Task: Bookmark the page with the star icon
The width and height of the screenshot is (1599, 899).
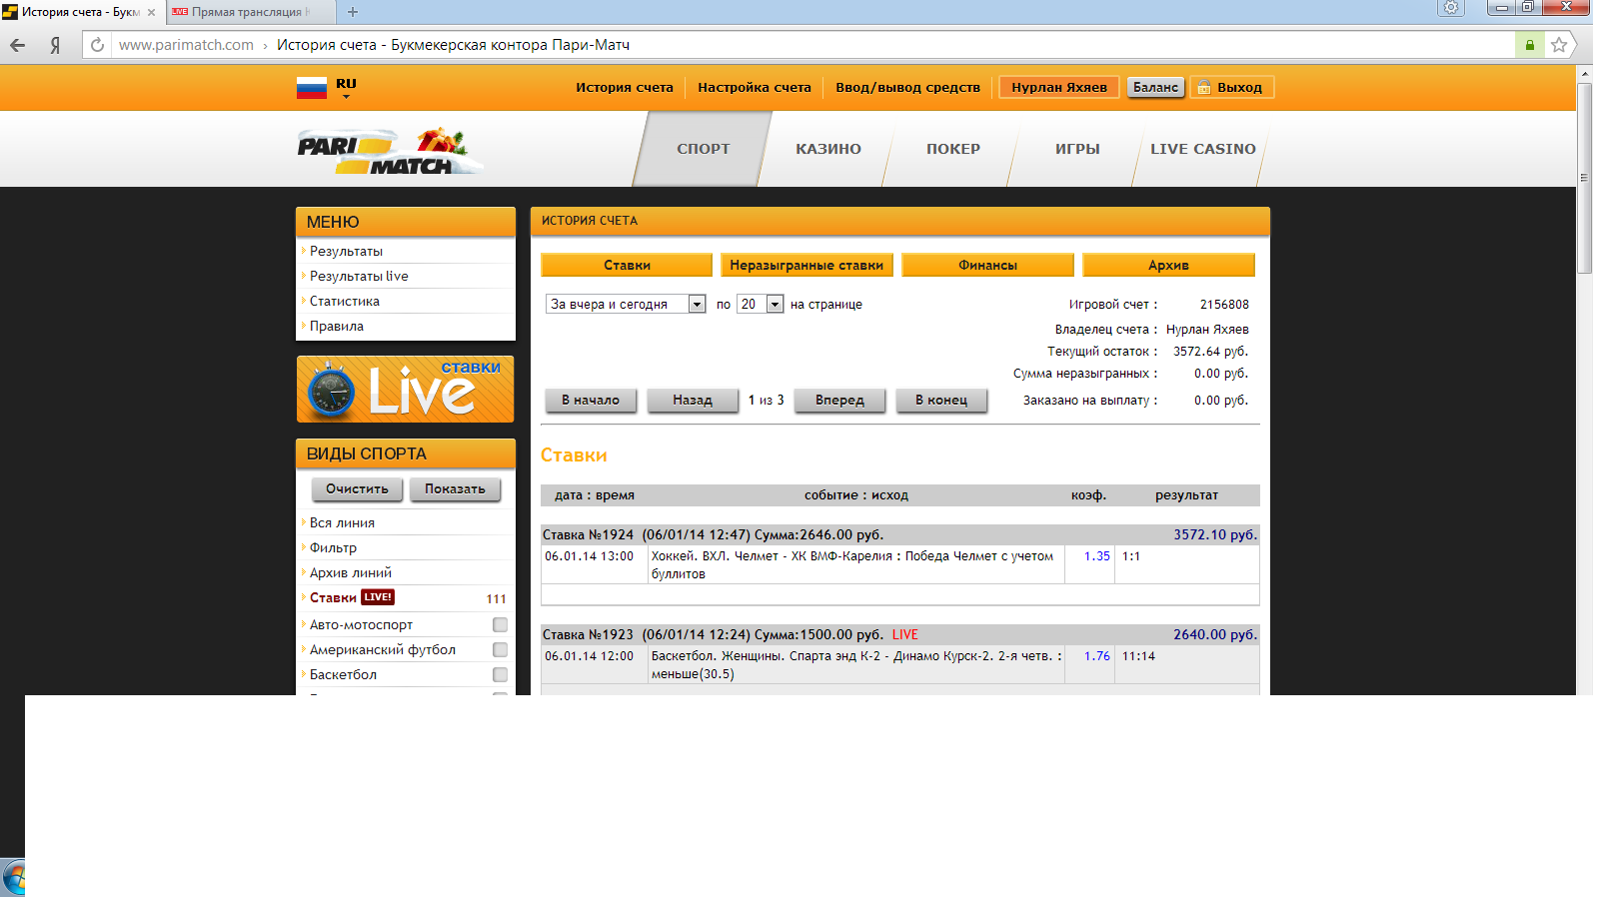Action: click(x=1558, y=45)
